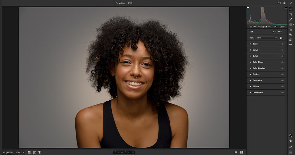Select the Red Eye removal tool
Viewport: 295px width, 155px height.
tap(291, 30)
